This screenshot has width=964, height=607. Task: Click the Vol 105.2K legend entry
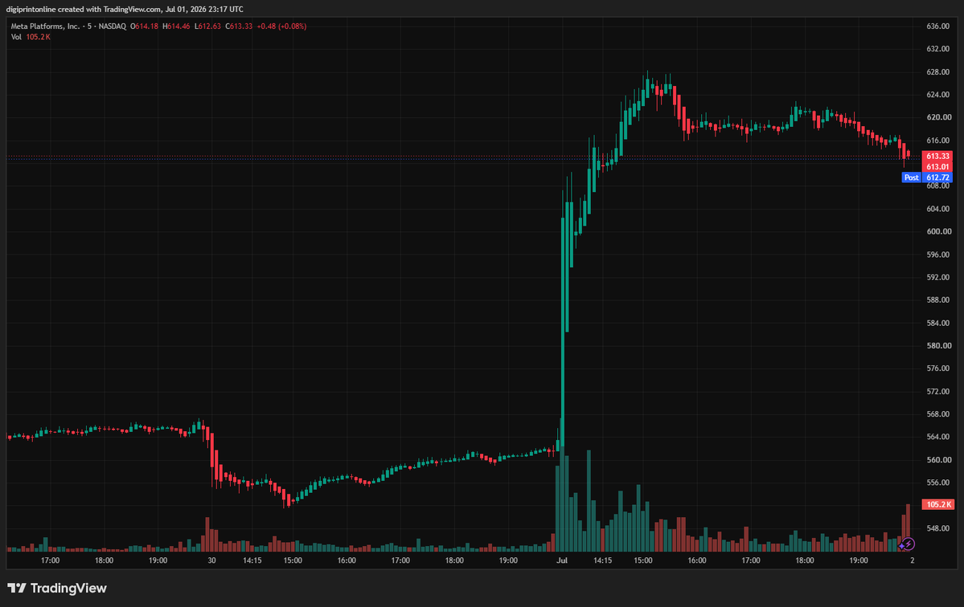tap(31, 38)
